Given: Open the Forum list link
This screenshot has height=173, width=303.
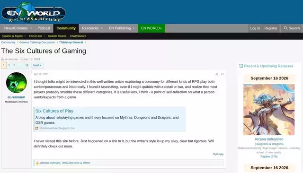Looking at the screenshot, I should 36,36.
